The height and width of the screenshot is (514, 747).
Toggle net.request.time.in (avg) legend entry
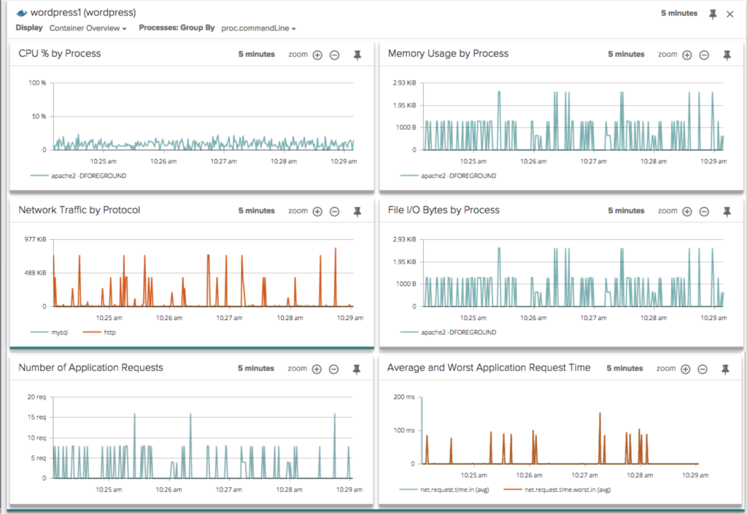click(x=444, y=489)
